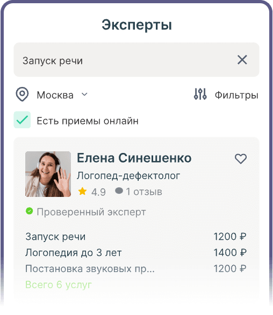Add Елена Синешенко to favorites heart
Viewport: 273px width, 315px height.
[241, 159]
